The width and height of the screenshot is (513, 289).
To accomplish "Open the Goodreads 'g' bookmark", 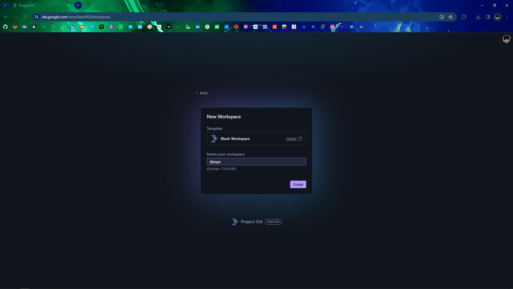I will click(294, 27).
